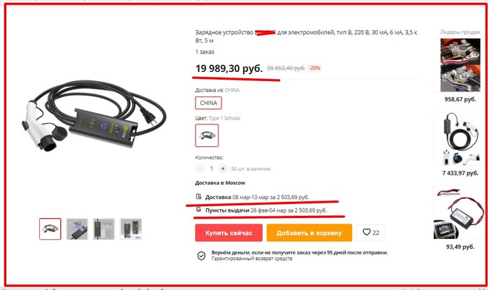Click Добавить в корзину button
489x290 pixels.
click(x=309, y=233)
